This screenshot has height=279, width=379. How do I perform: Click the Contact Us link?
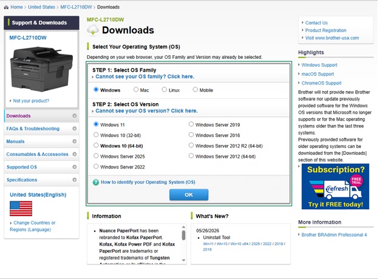point(316,23)
